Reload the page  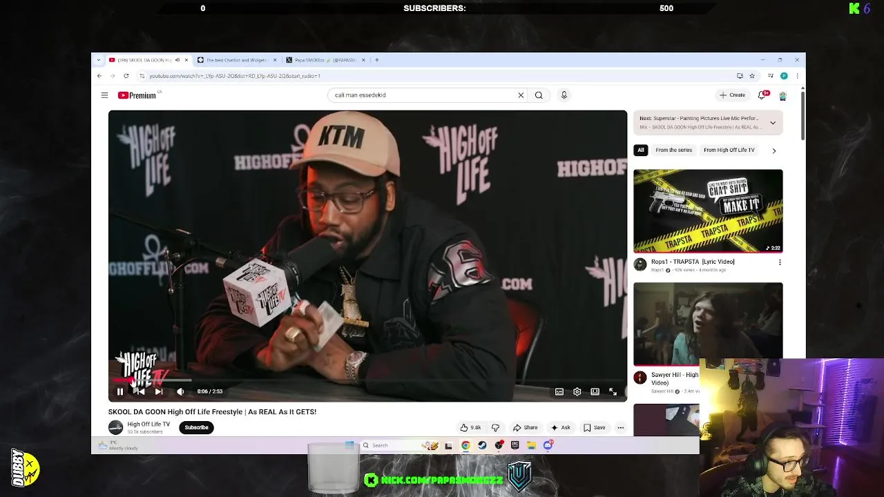[x=126, y=76]
